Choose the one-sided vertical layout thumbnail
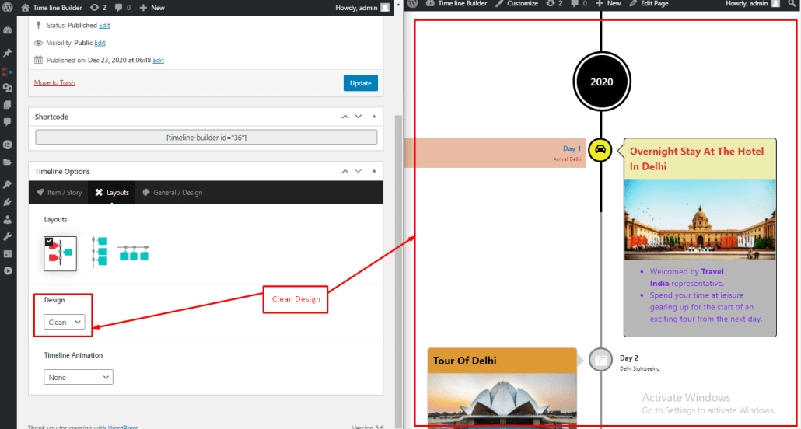801x429 pixels. pos(99,252)
